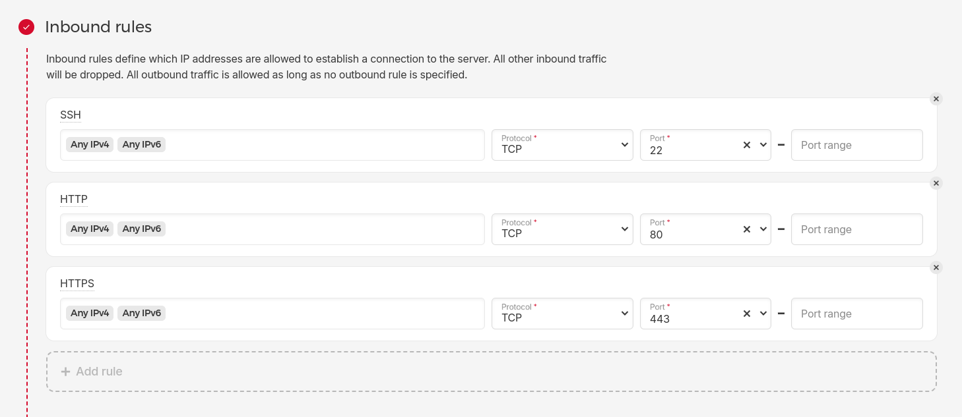Clear the HTTPS port using the × icon
Image resolution: width=962 pixels, height=417 pixels.
pyautogui.click(x=746, y=314)
